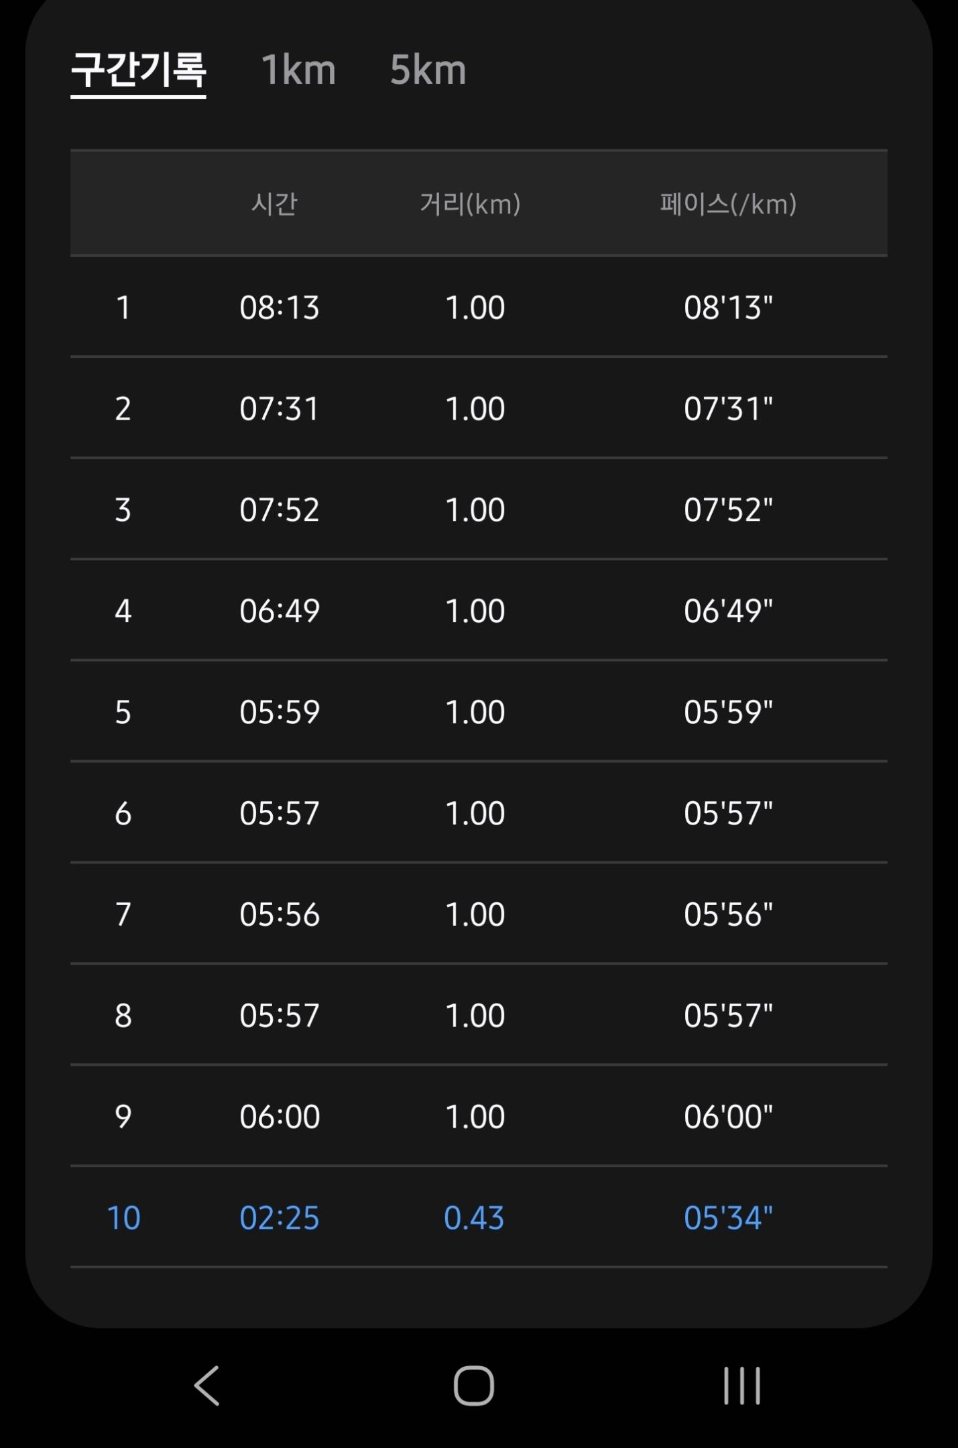Tap lap 8 time 05:57

[x=279, y=1016]
